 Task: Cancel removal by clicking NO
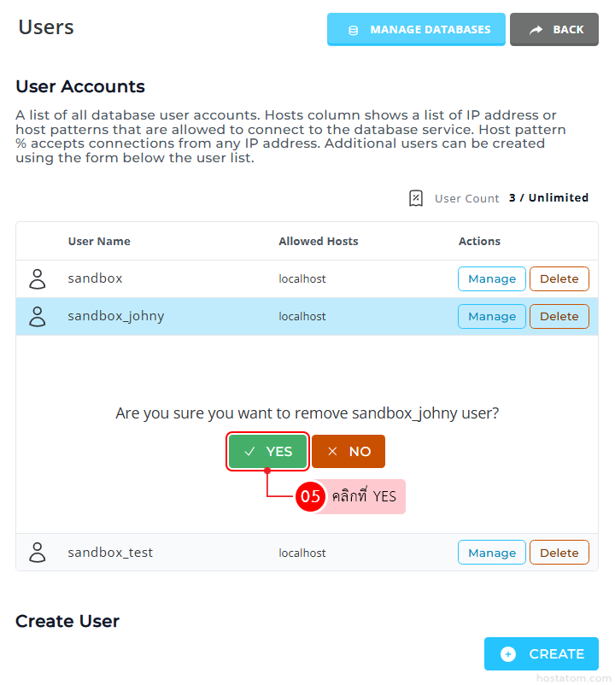coord(348,452)
